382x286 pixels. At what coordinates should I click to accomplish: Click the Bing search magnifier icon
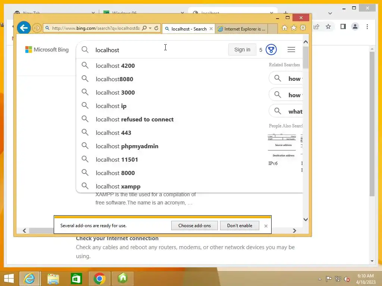tap(85, 50)
